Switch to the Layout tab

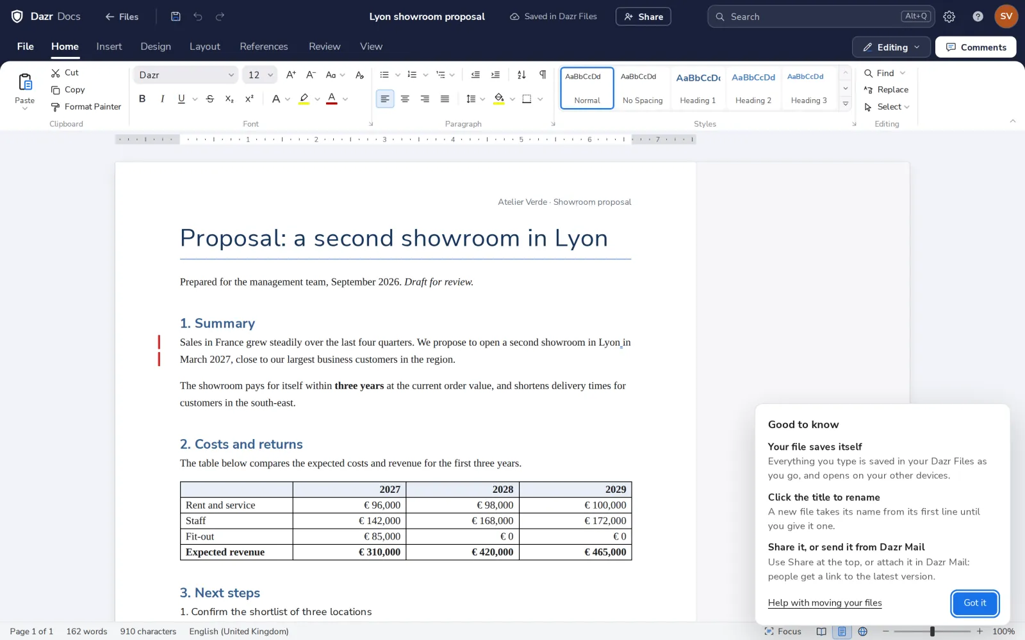click(205, 47)
